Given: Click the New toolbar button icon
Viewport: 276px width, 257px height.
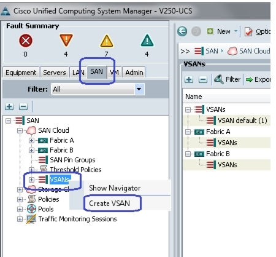Looking at the screenshot, I should (x=210, y=31).
